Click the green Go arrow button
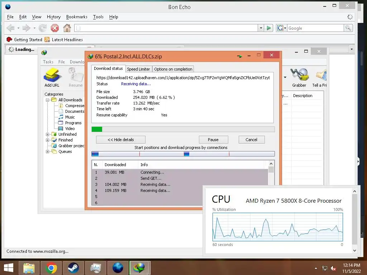The image size is (367, 275). (x=269, y=28)
